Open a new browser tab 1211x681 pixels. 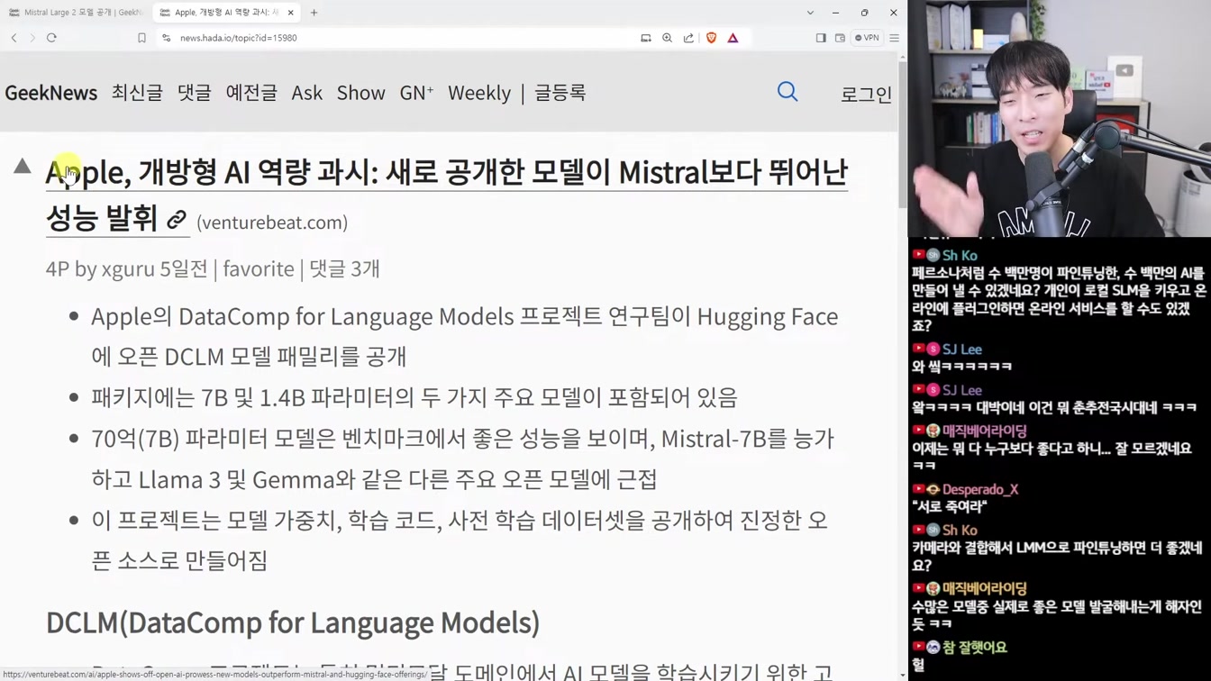[x=314, y=13]
